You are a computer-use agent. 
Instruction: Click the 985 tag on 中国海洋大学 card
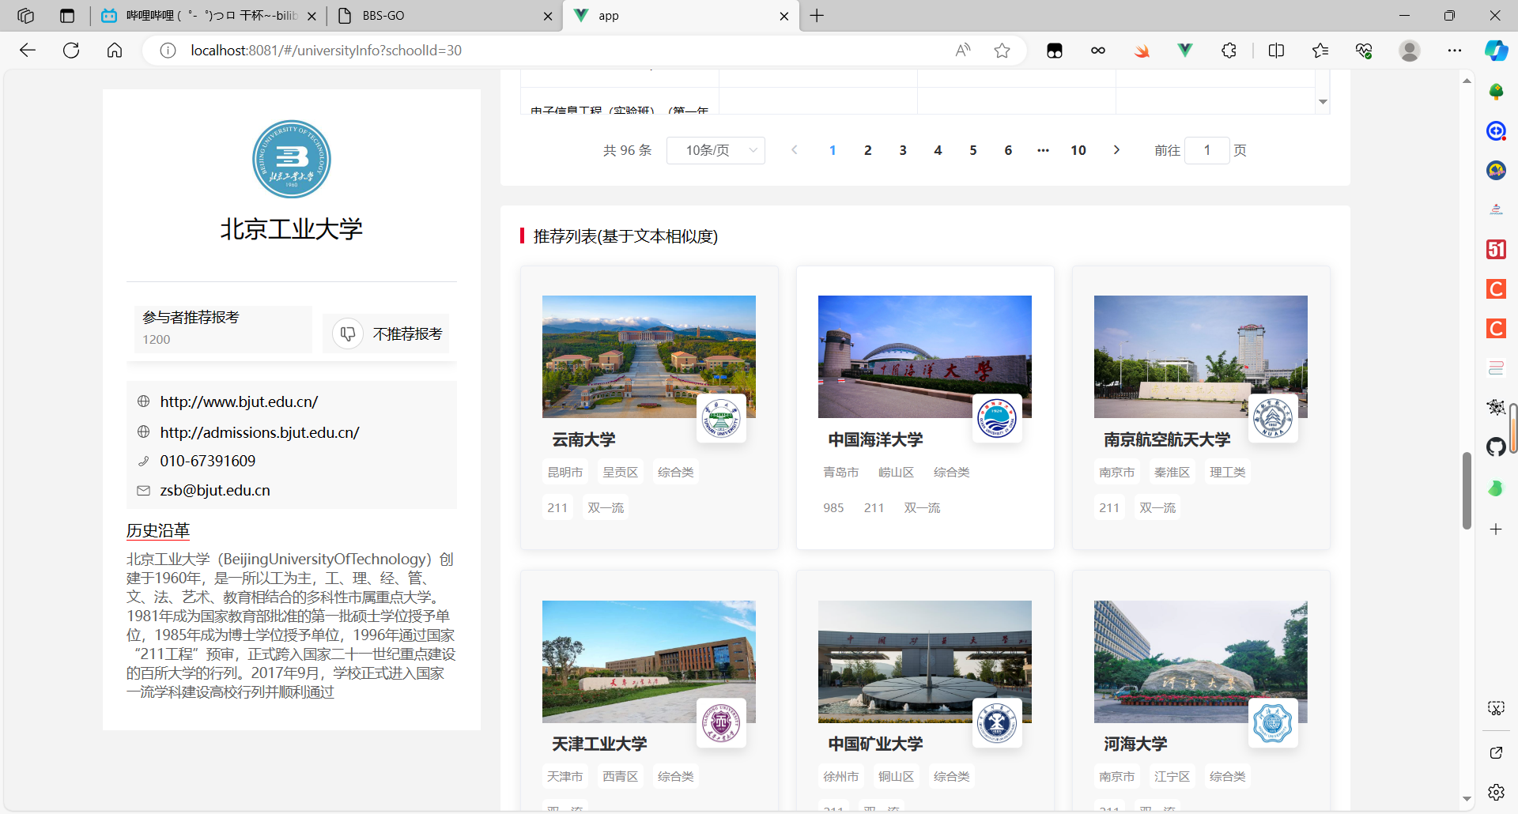(x=833, y=507)
